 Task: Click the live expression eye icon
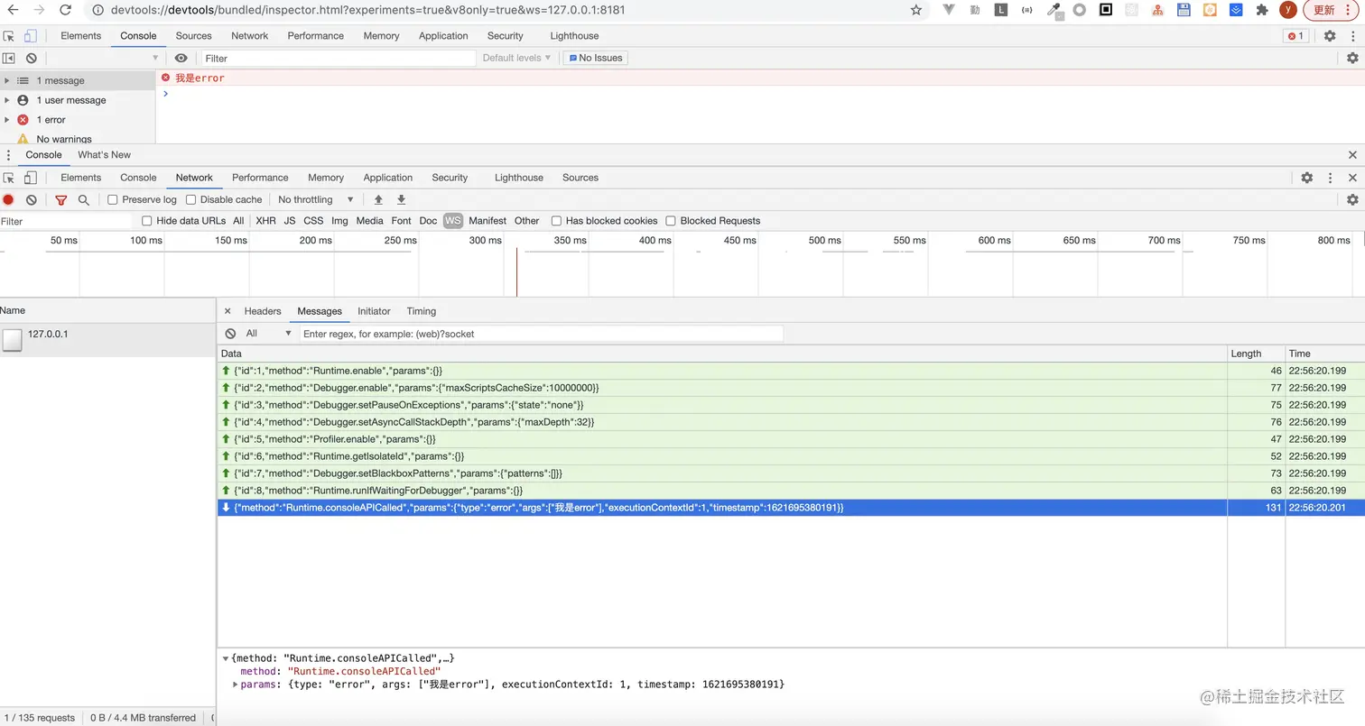click(181, 58)
